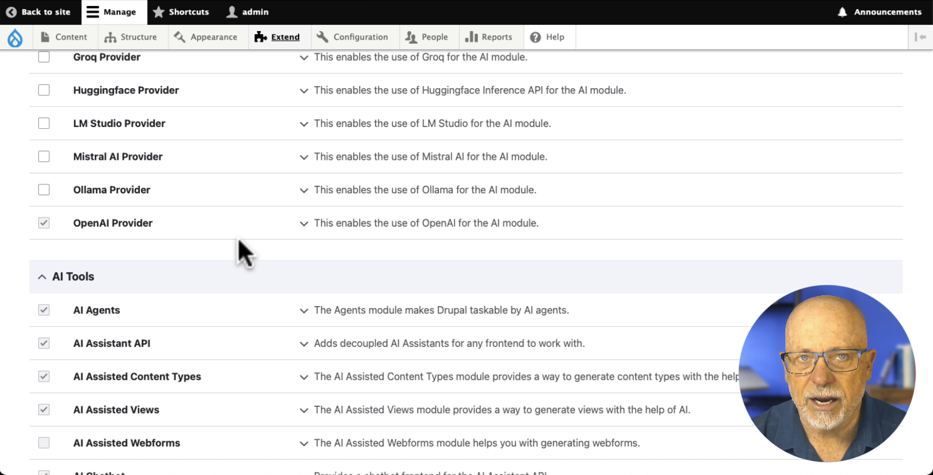Image resolution: width=933 pixels, height=475 pixels.
Task: Expand the Huggingface Provider description
Action: pyautogui.click(x=304, y=91)
